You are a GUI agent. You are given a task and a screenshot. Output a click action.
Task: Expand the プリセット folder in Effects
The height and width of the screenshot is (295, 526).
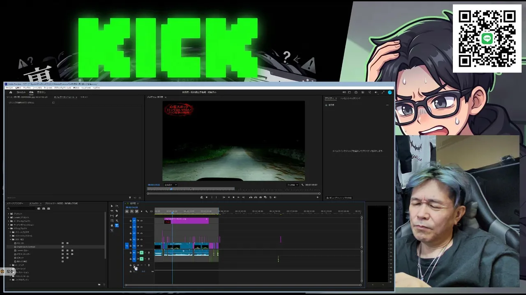(9, 214)
